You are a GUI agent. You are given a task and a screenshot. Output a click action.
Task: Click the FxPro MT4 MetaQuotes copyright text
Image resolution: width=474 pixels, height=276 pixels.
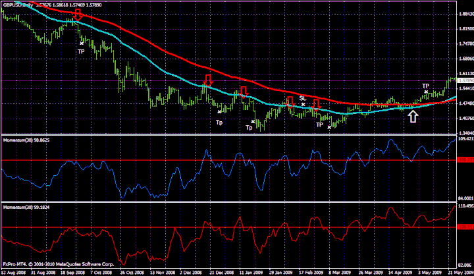(x=59, y=264)
